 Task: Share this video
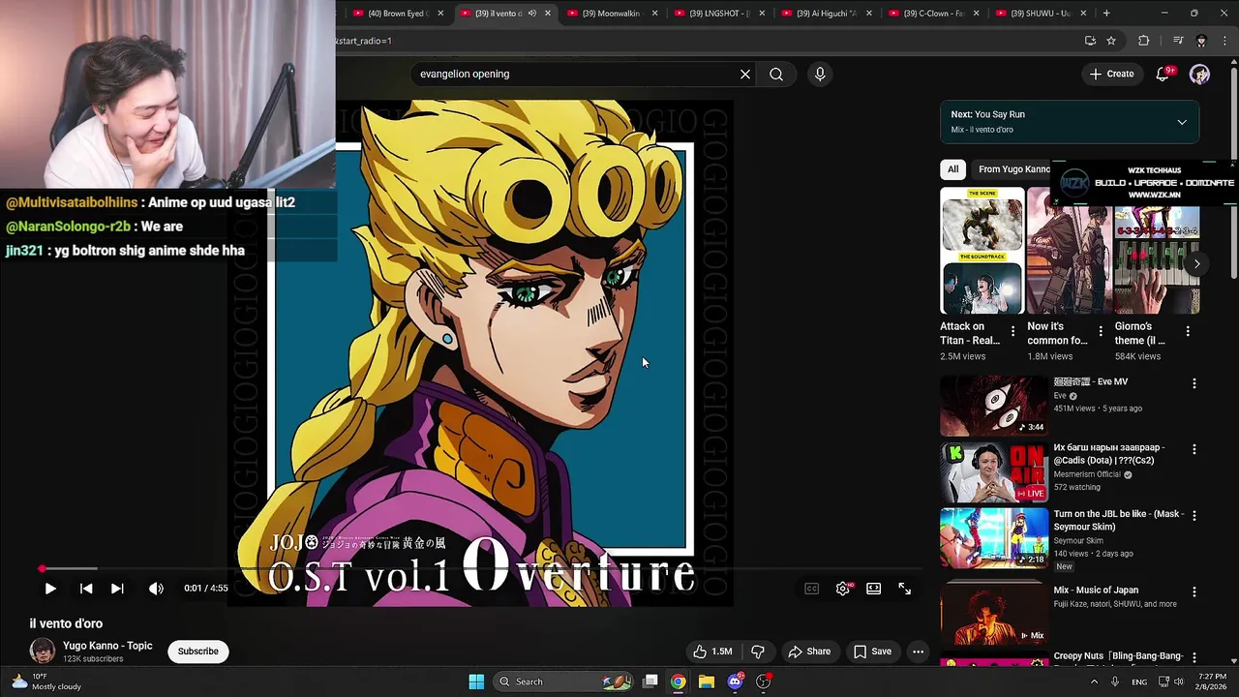click(809, 652)
